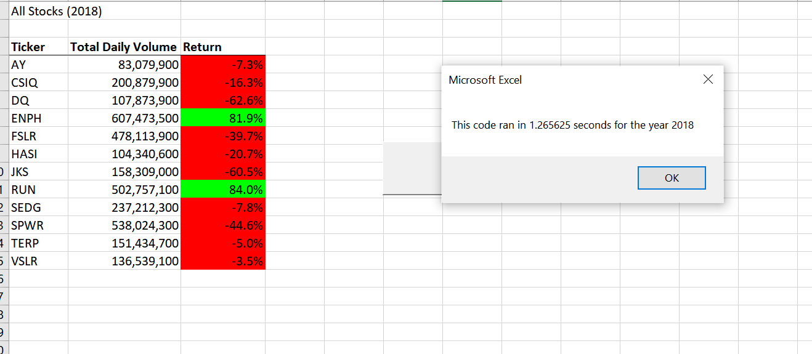Select the 538,024,300 volume cell
Screen dimensions: 812x354
coord(124,225)
